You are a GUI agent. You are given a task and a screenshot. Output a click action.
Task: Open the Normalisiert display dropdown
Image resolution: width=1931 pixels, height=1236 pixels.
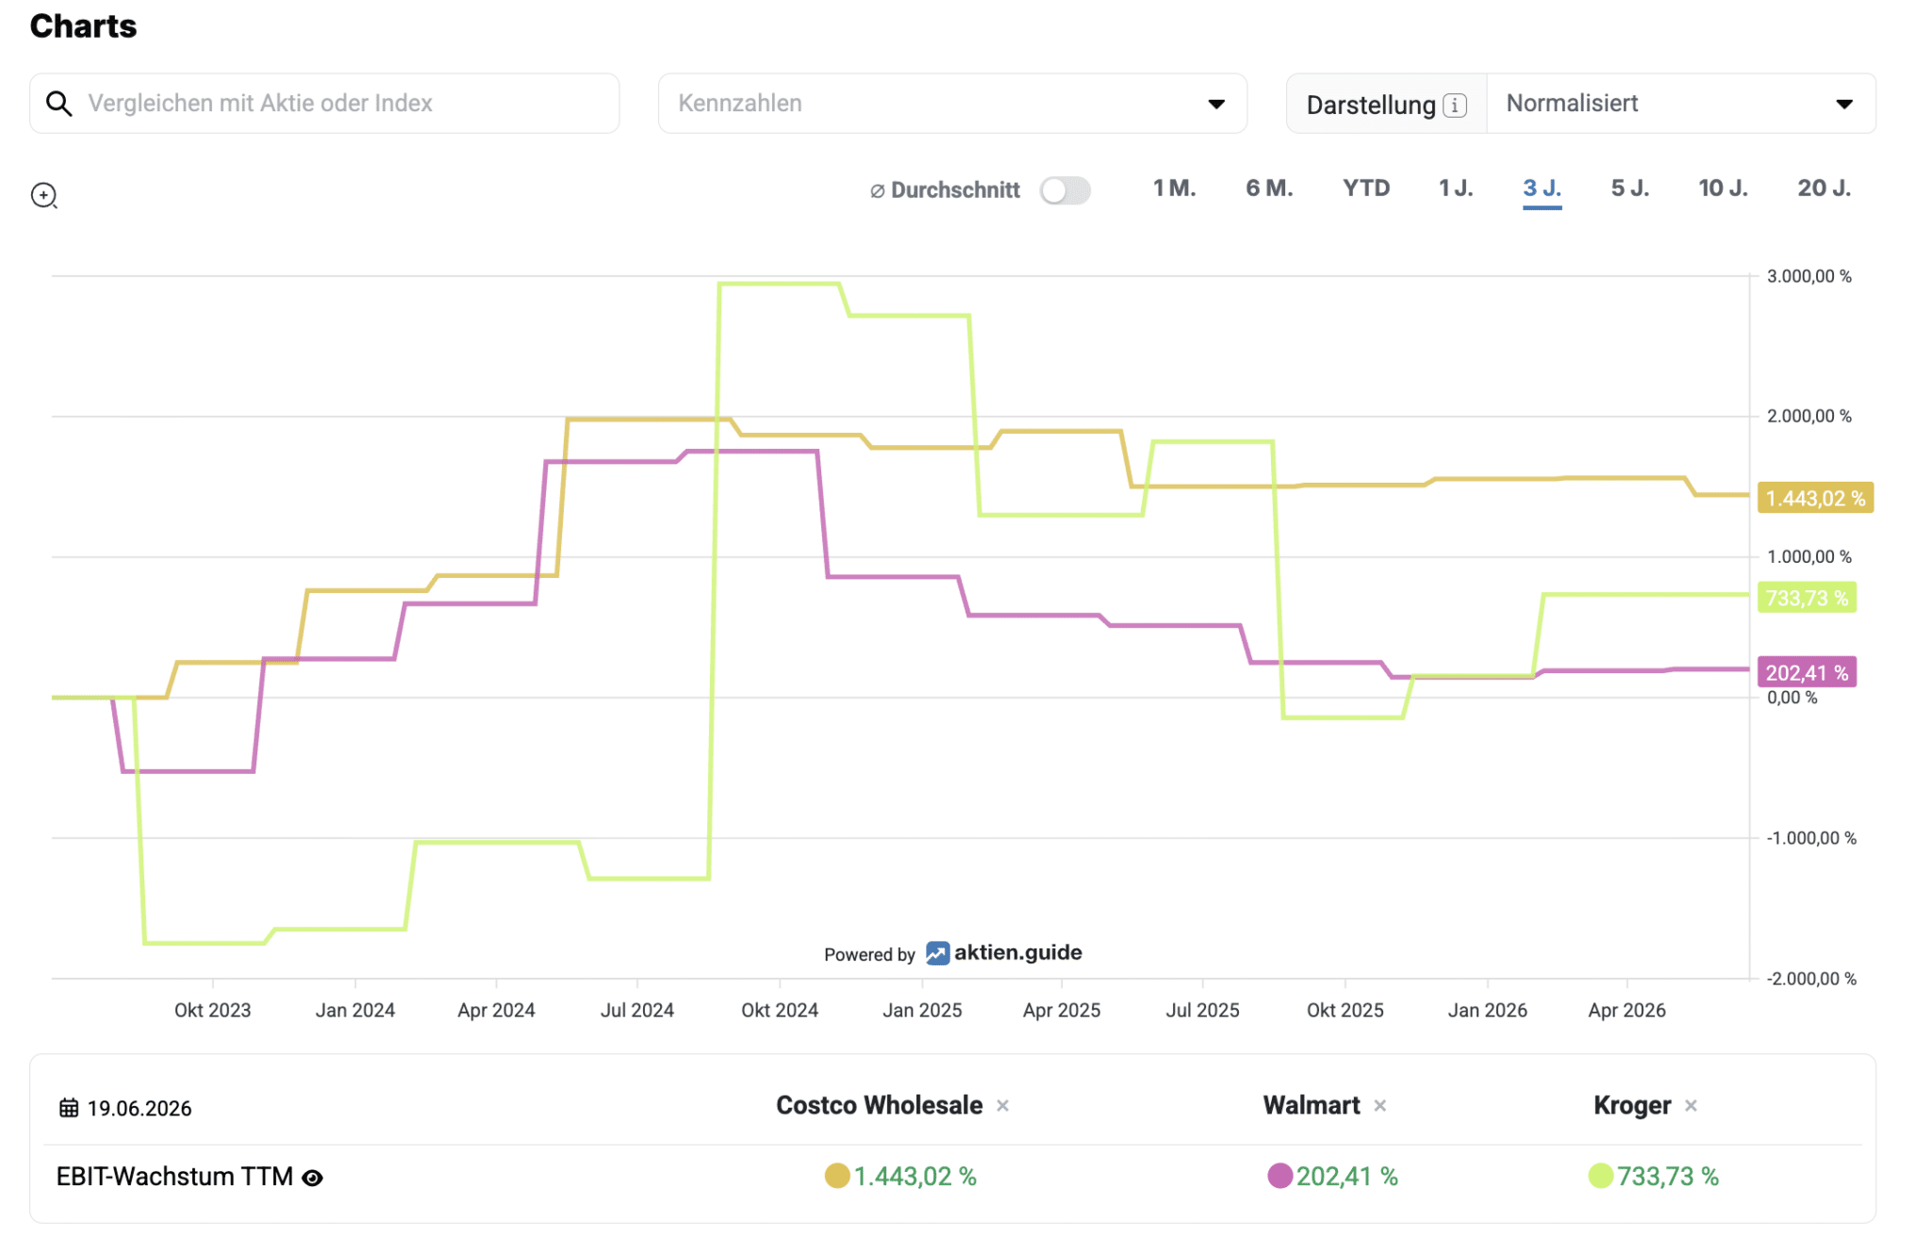(x=1680, y=104)
